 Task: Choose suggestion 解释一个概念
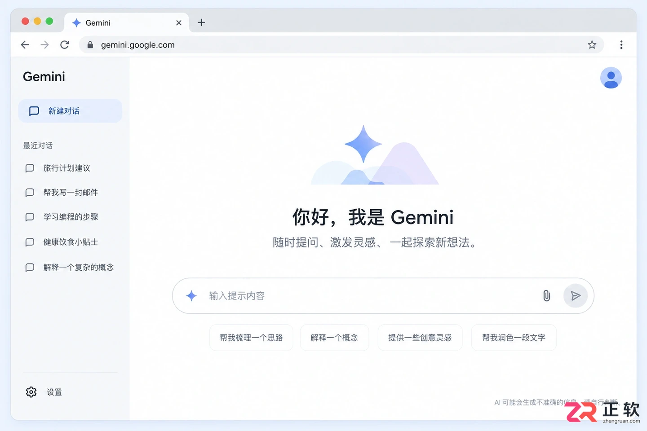pos(334,338)
